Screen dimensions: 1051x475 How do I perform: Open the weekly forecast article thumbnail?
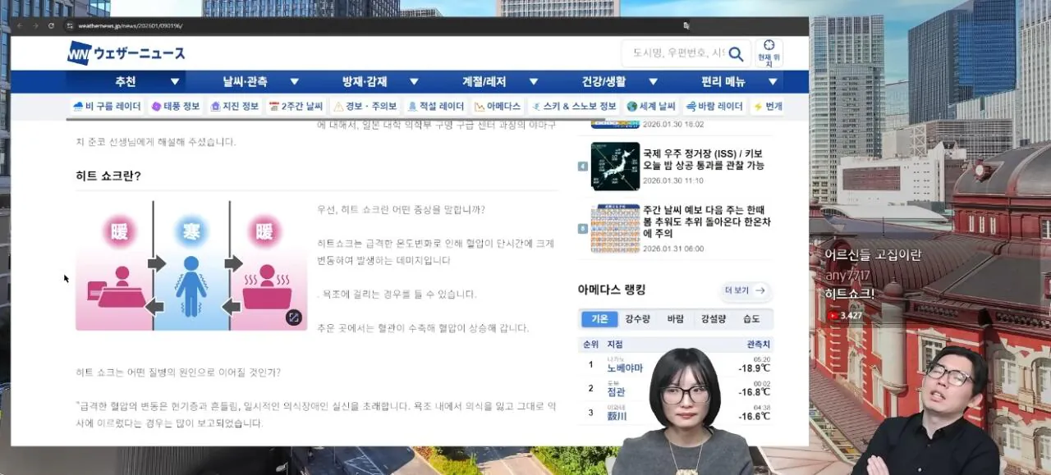[x=614, y=228]
